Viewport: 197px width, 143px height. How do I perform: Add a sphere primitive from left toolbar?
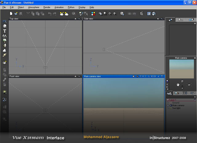click(5, 26)
